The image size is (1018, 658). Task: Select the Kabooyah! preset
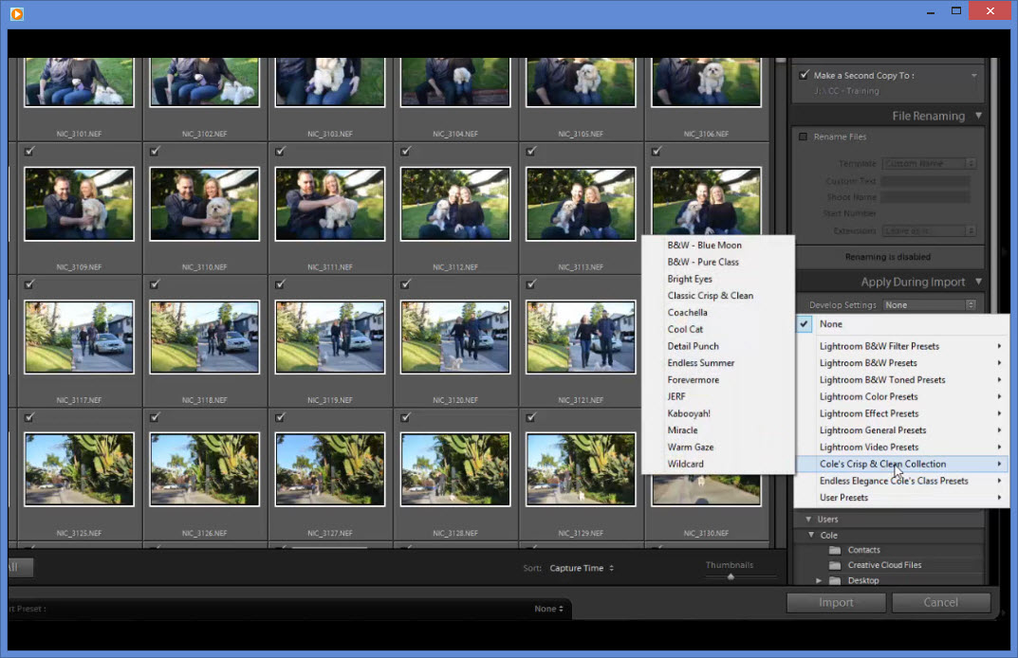tap(689, 413)
